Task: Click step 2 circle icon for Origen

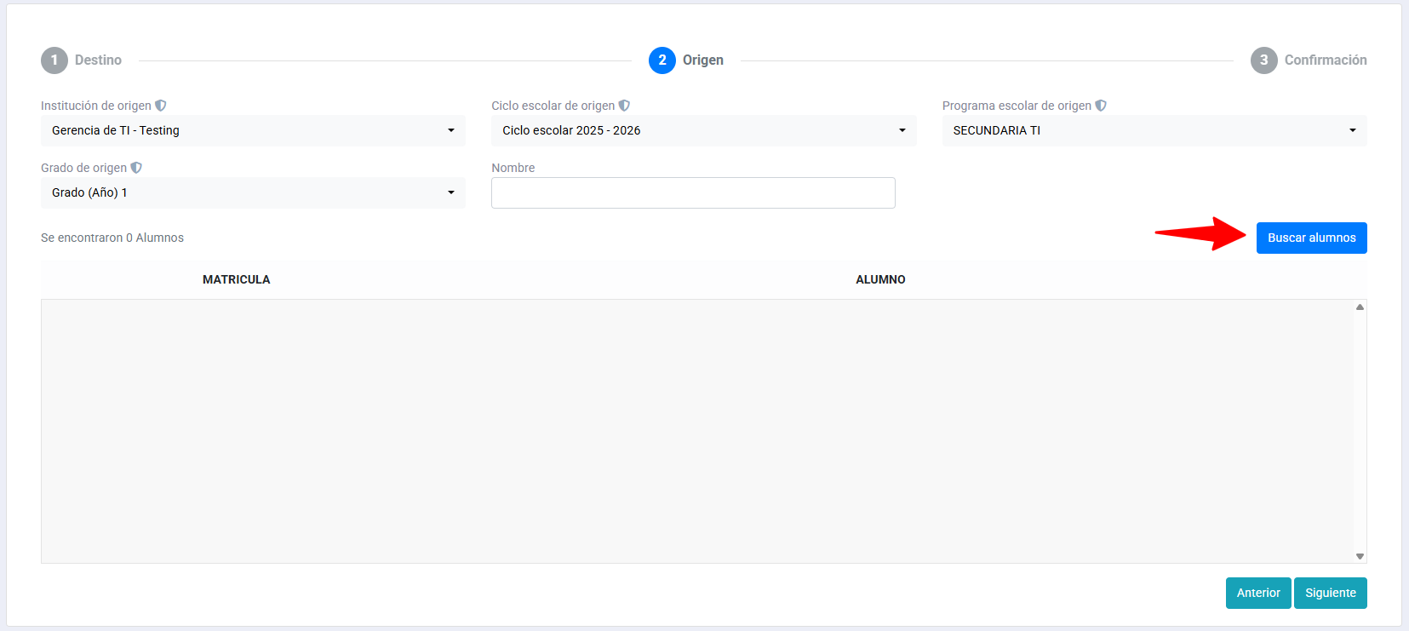Action: tap(662, 60)
